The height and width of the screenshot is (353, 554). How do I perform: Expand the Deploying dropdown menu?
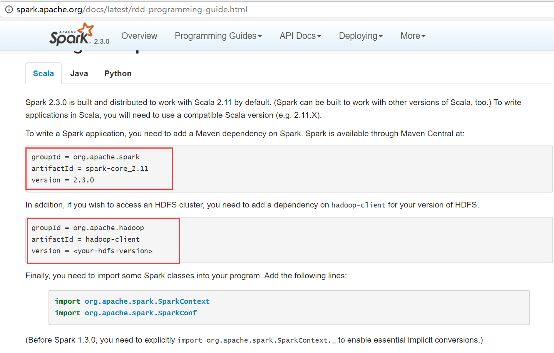[x=361, y=36]
